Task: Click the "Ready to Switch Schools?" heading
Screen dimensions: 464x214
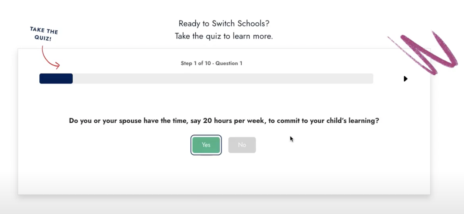Action: [224, 23]
